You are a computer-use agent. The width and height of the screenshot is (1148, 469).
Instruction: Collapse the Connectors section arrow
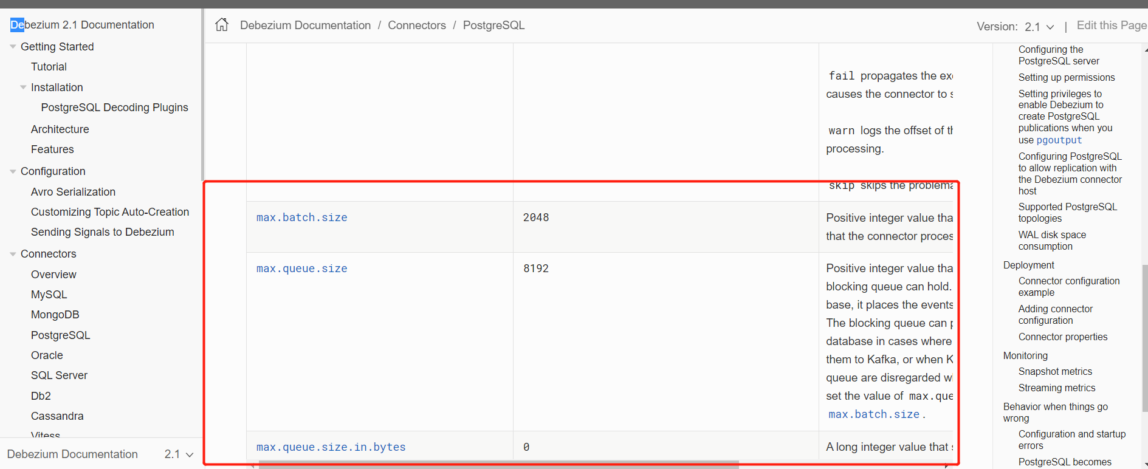[x=13, y=254]
